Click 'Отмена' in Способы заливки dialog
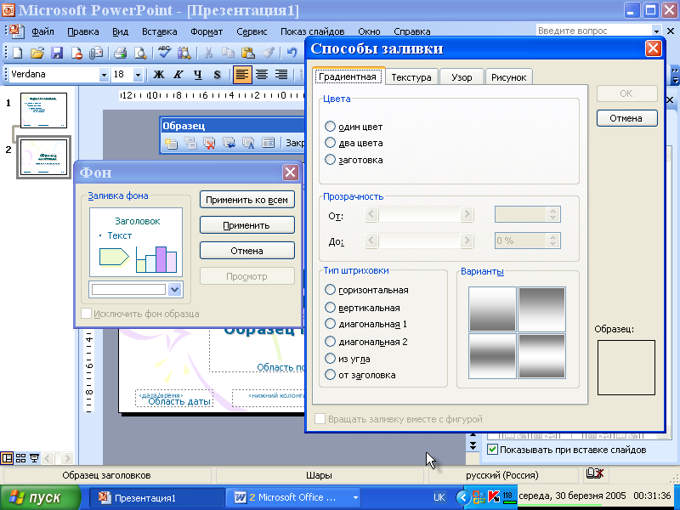Screen dimensions: 680x510 [x=626, y=118]
